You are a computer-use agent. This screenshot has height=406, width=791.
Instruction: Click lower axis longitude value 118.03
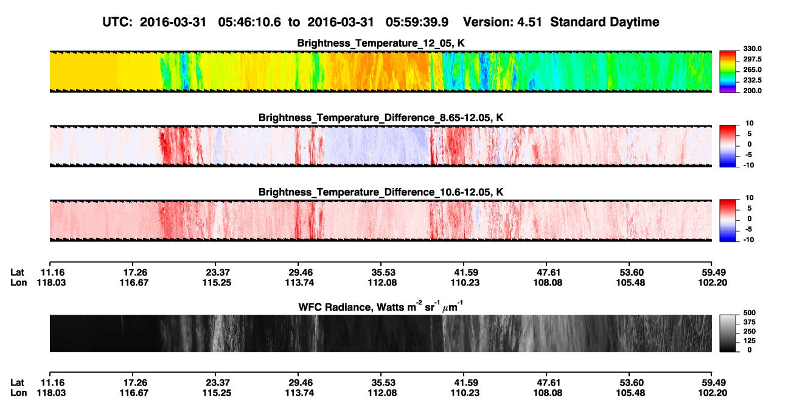click(x=50, y=393)
